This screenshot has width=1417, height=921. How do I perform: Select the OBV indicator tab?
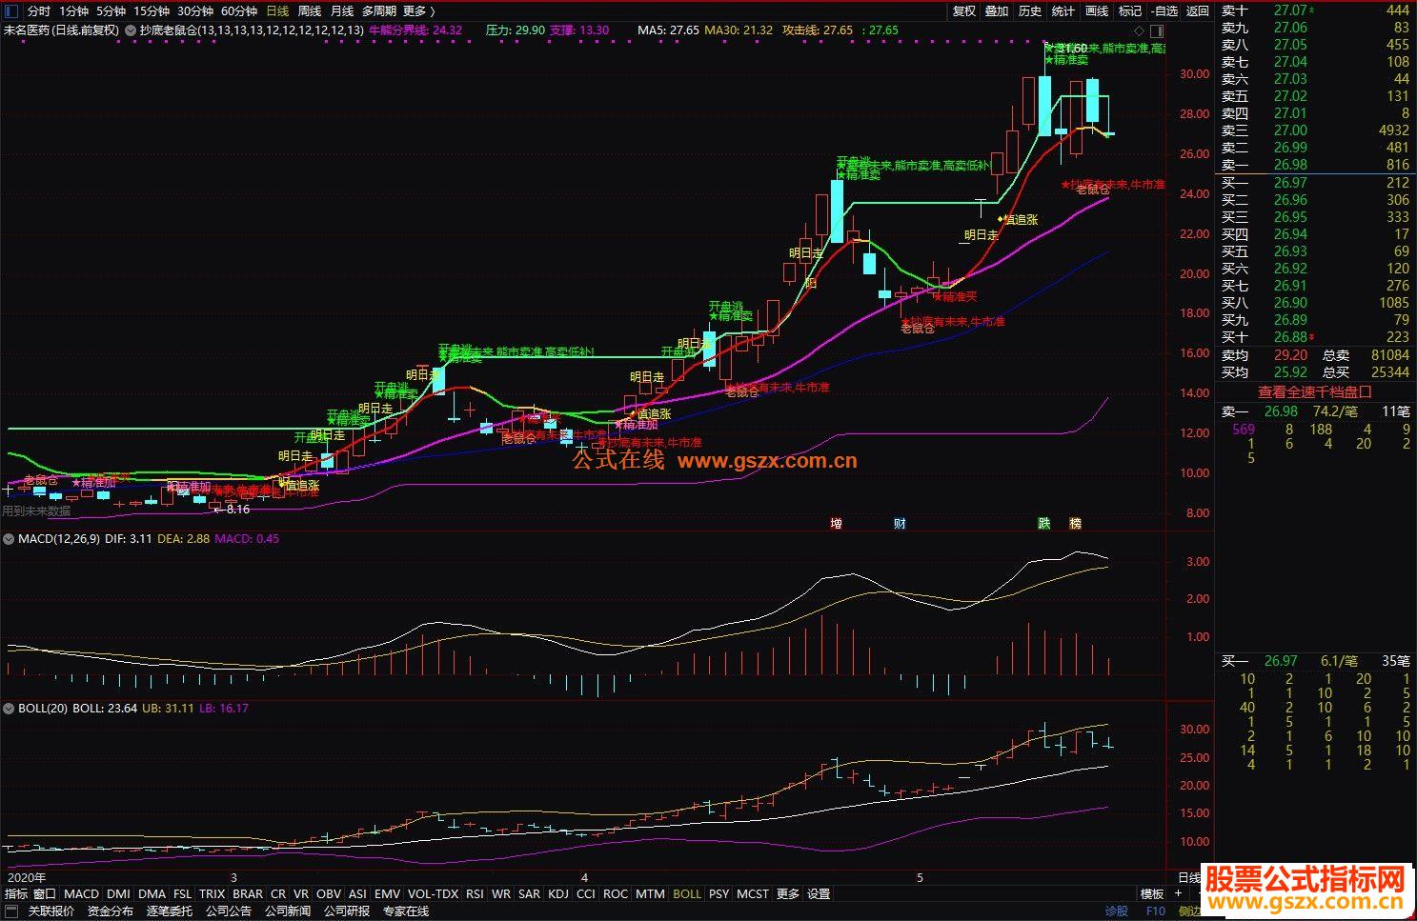329,894
